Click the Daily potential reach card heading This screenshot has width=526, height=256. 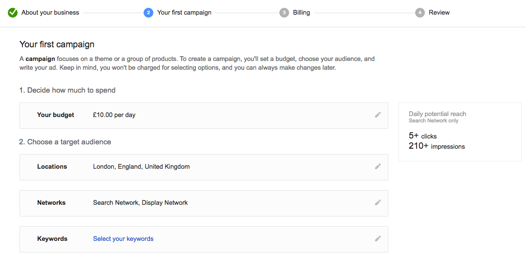(437, 114)
